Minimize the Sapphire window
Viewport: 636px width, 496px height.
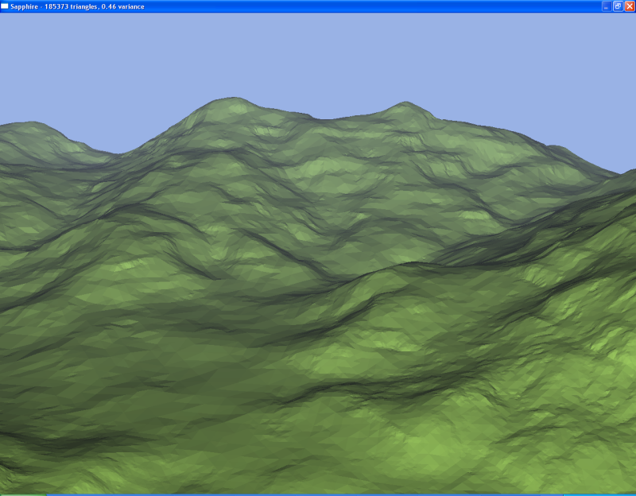point(607,6)
